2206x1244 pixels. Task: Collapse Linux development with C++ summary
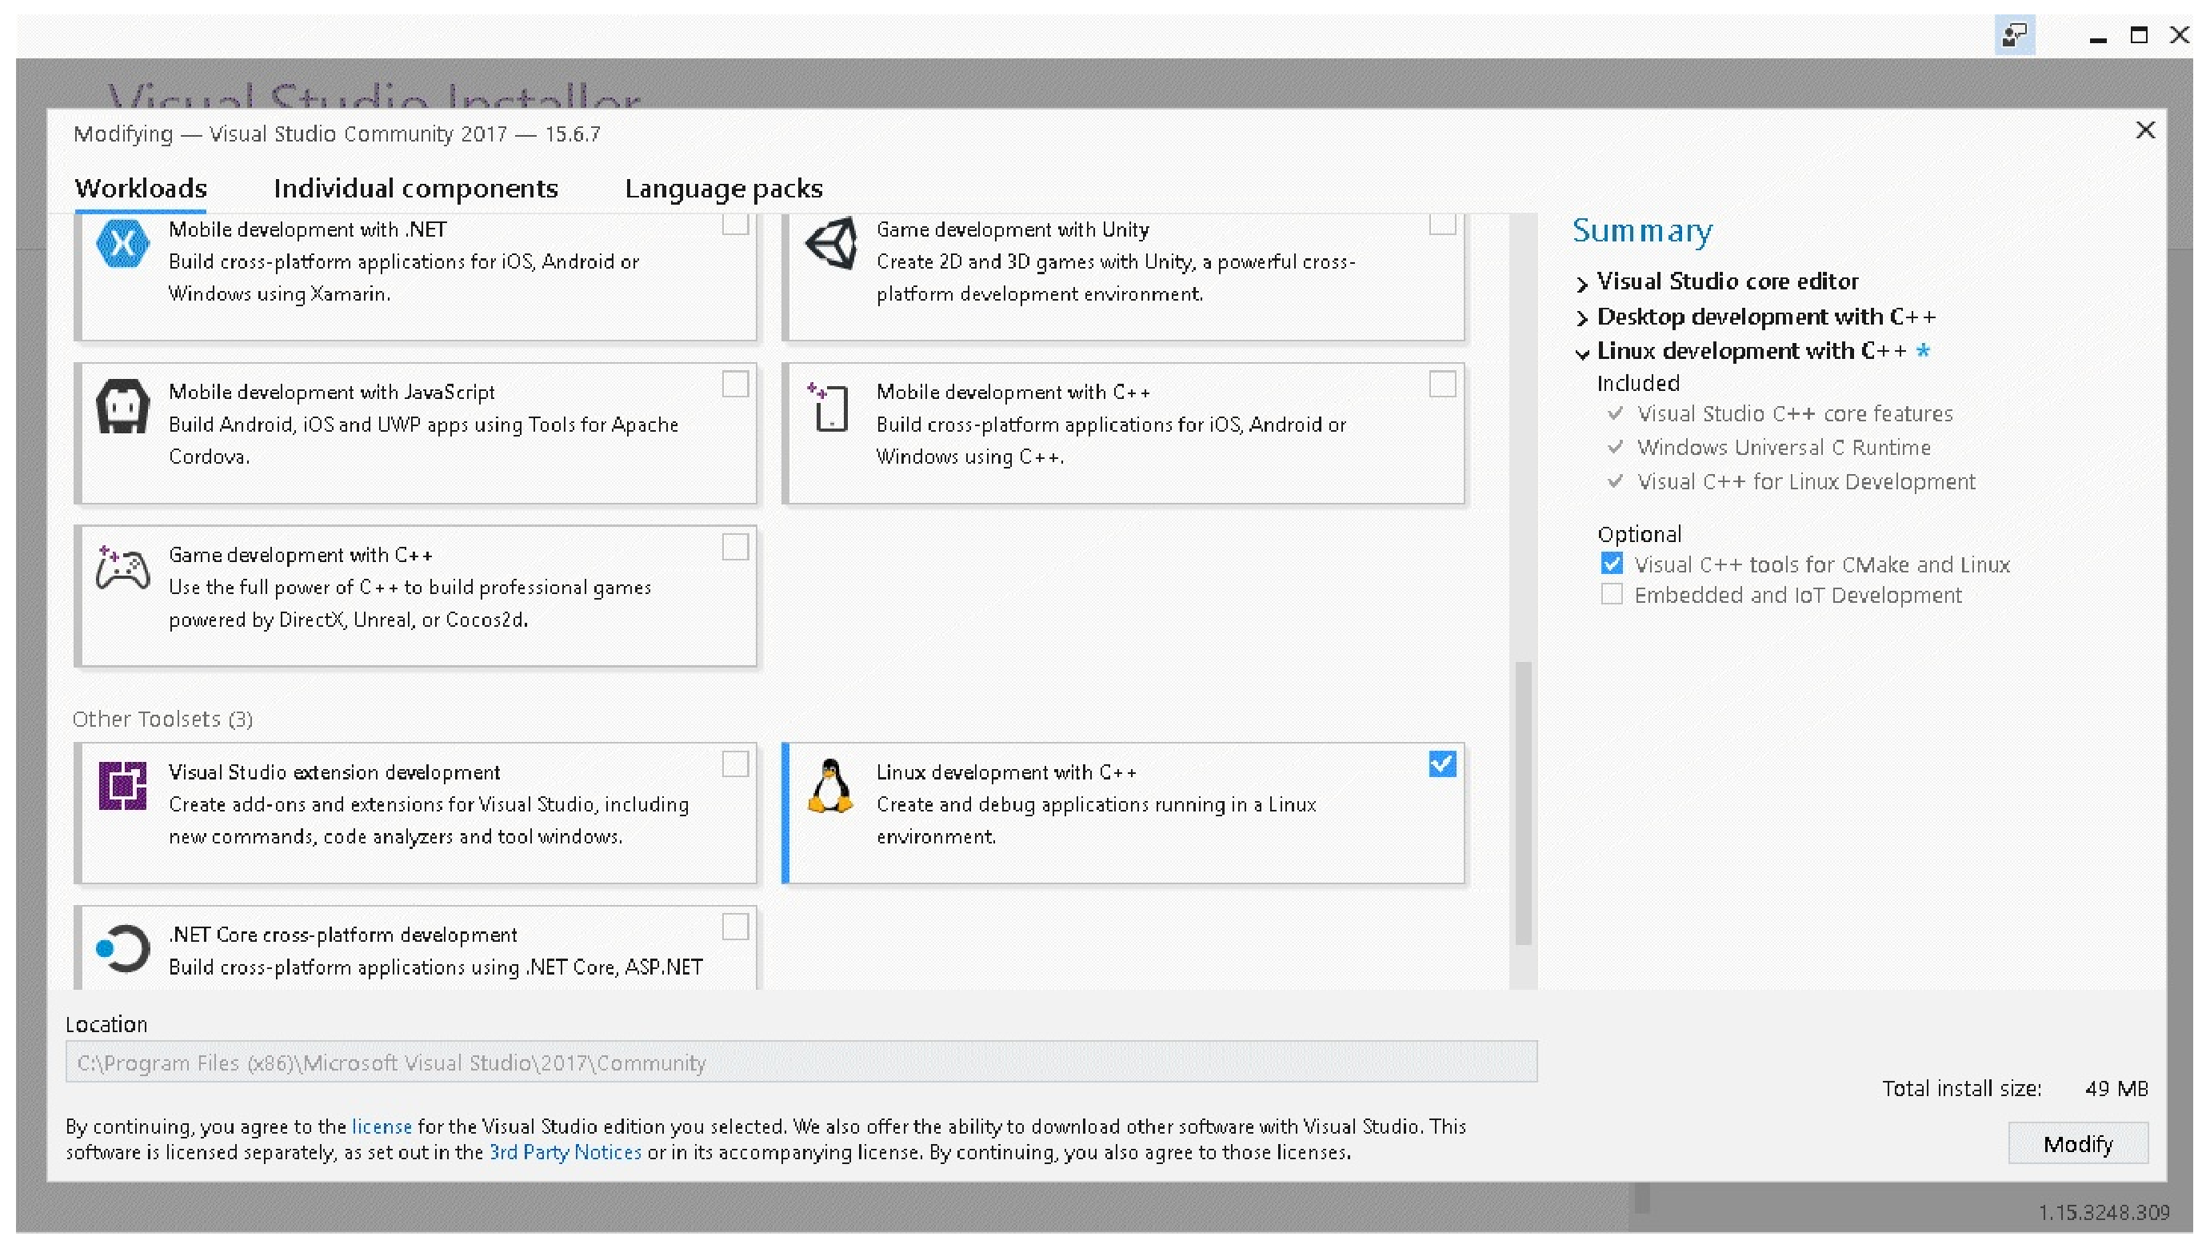1581,353
